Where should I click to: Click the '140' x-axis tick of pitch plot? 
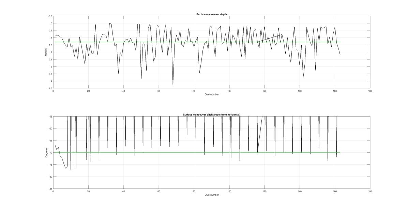pyautogui.click(x=300, y=192)
